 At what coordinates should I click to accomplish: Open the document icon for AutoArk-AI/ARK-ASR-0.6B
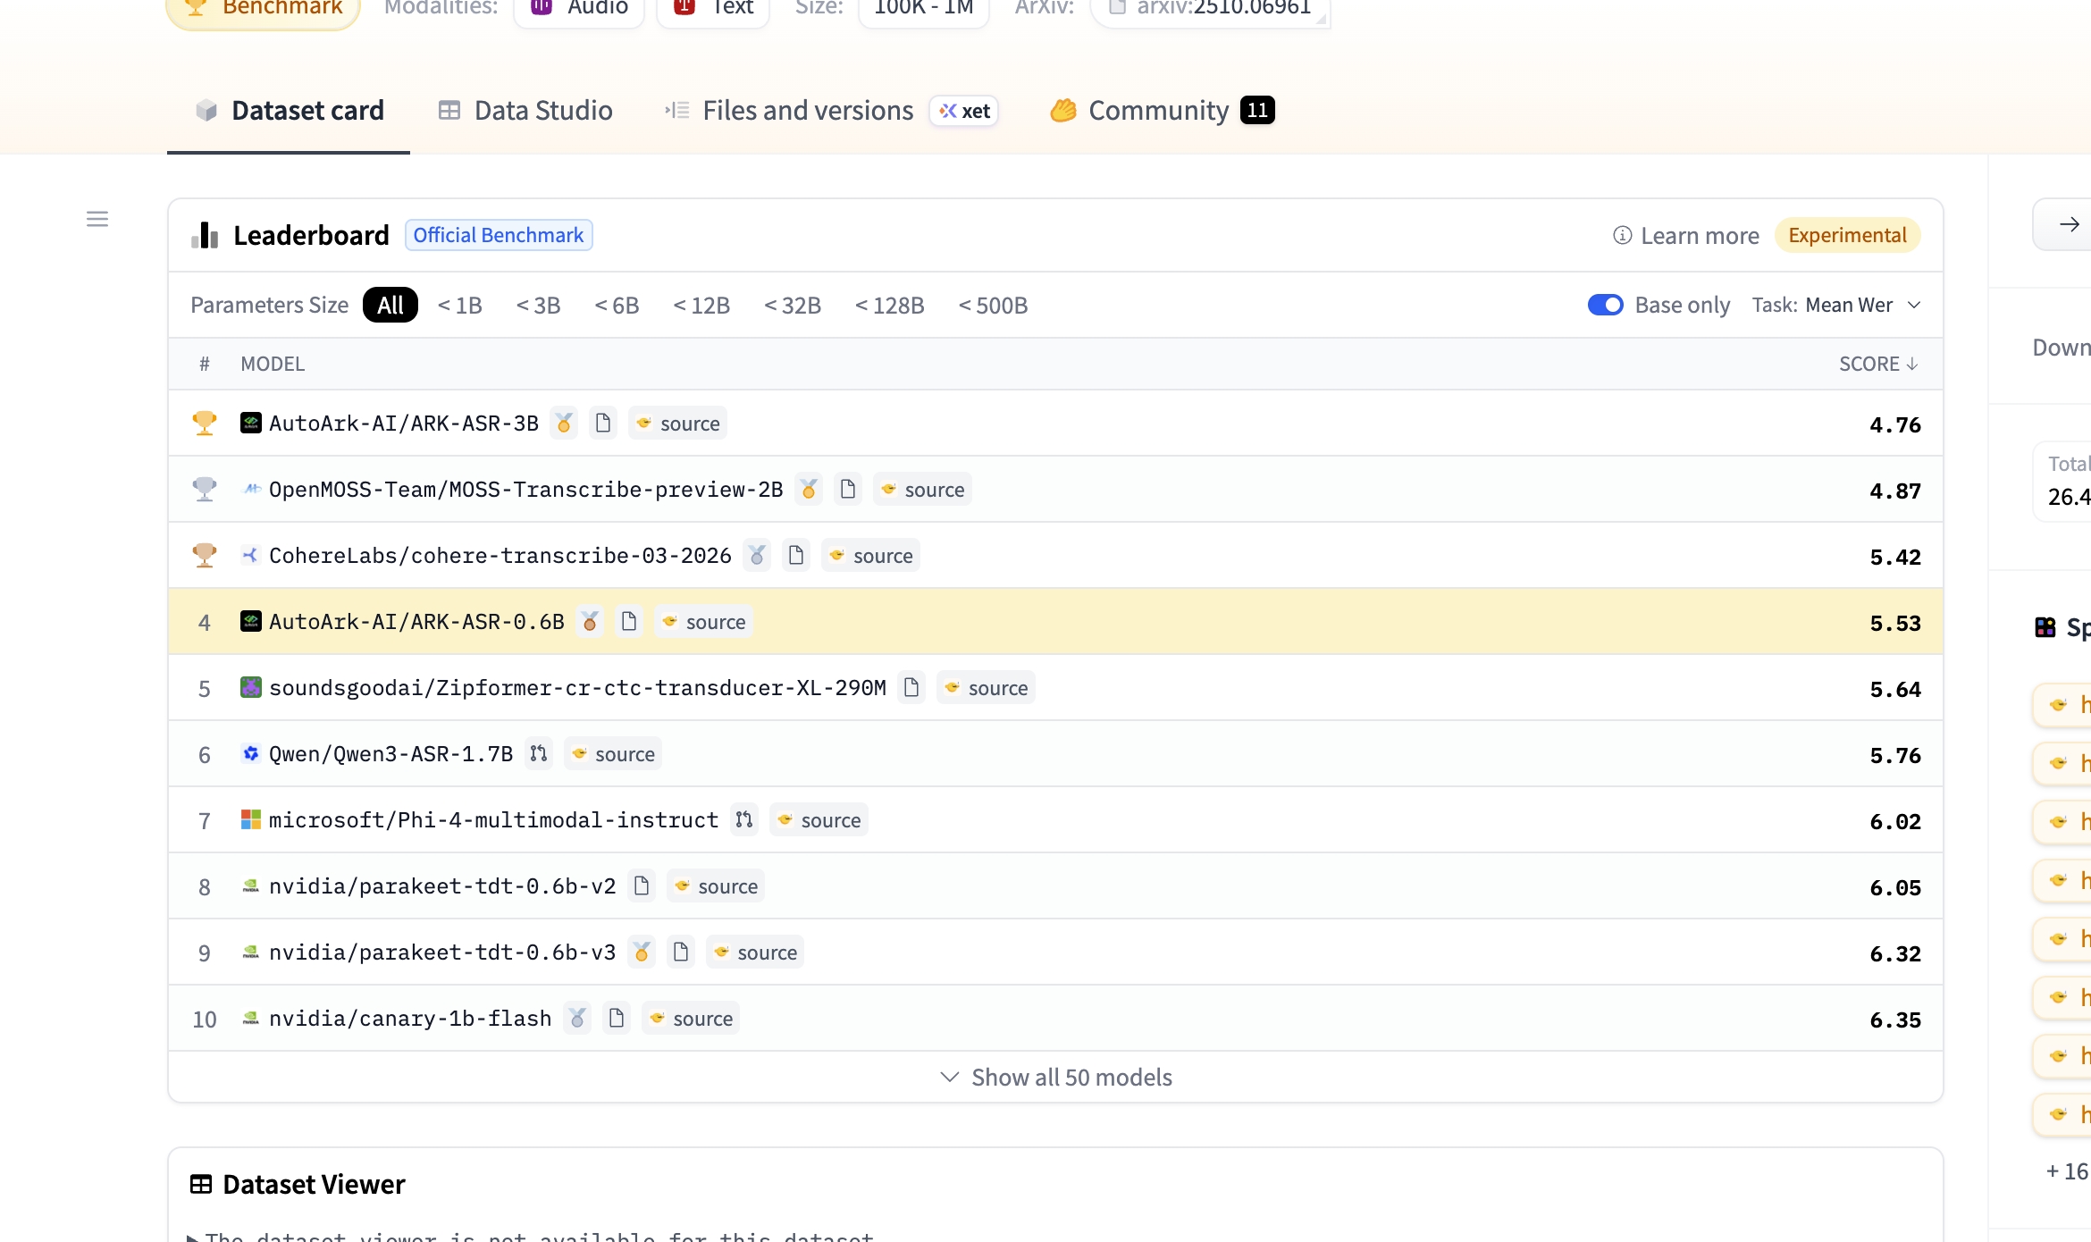(x=629, y=621)
